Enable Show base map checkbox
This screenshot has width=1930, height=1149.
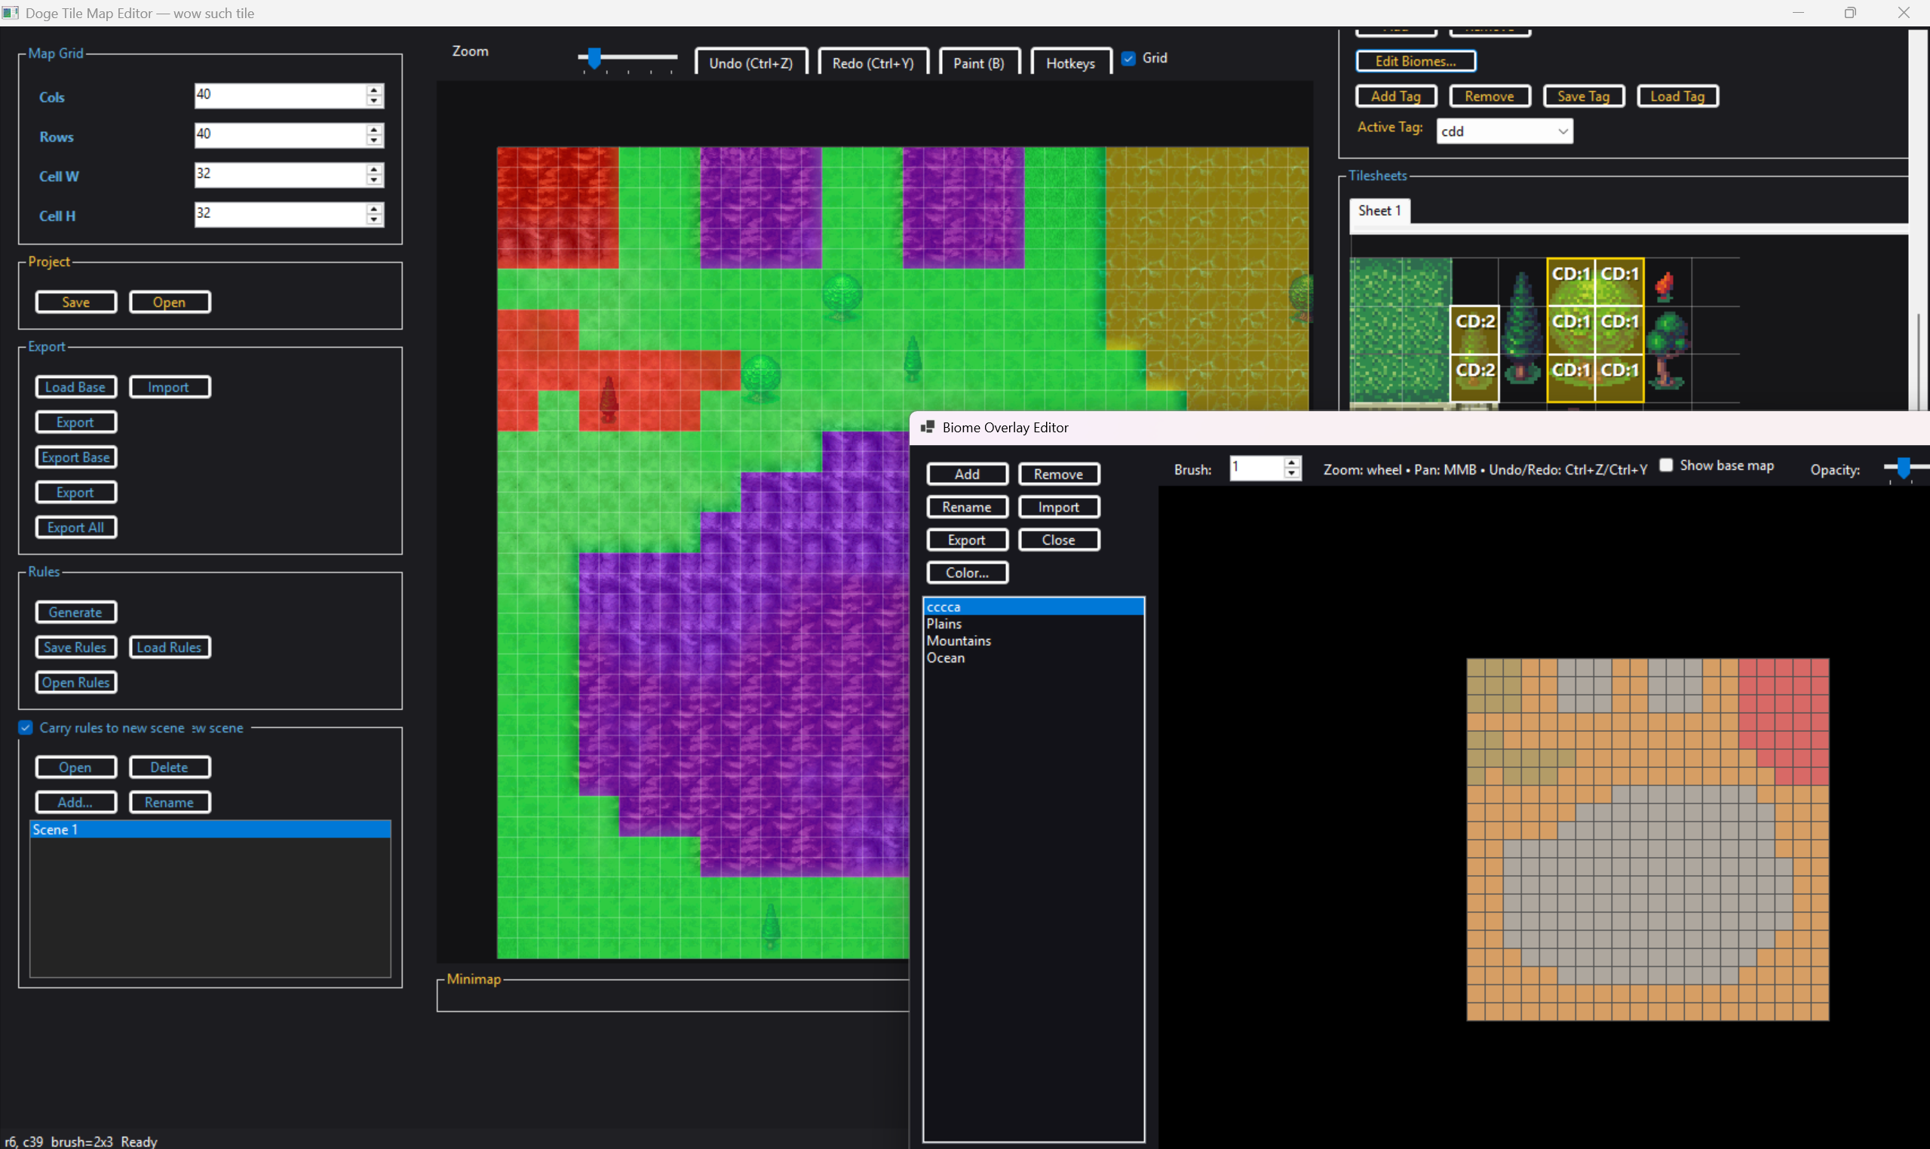coord(1666,465)
